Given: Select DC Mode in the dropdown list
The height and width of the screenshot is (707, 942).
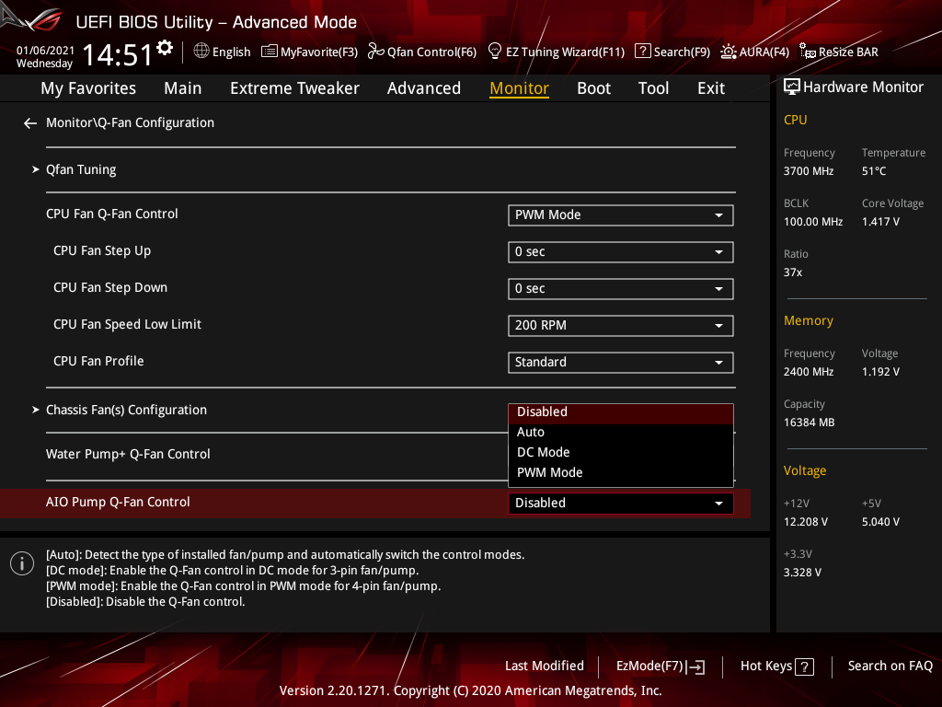Looking at the screenshot, I should point(621,453).
